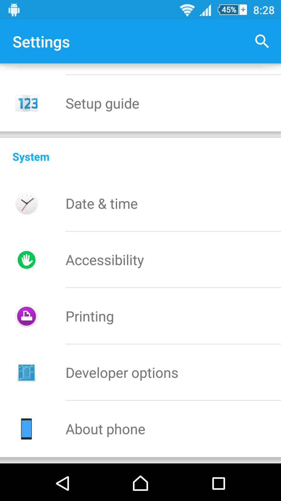Open Accessibility settings

pos(140,260)
